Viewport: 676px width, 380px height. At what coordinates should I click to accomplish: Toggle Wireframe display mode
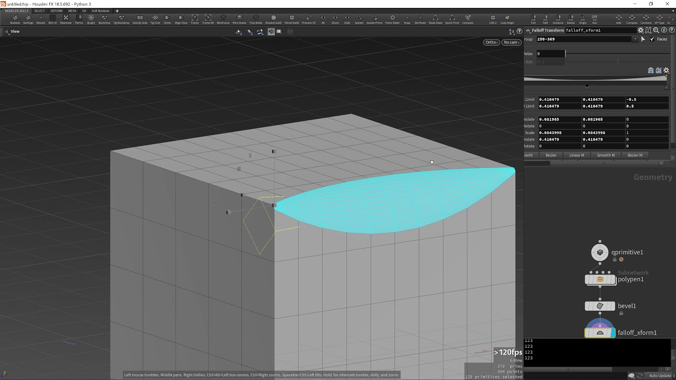click(223, 18)
